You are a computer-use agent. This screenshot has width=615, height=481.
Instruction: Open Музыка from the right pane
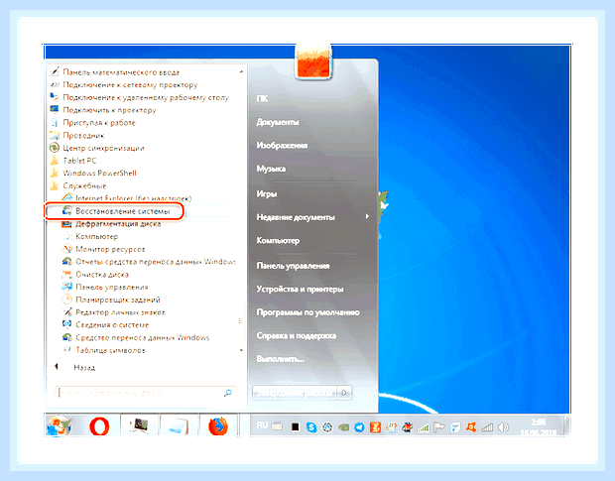(271, 169)
